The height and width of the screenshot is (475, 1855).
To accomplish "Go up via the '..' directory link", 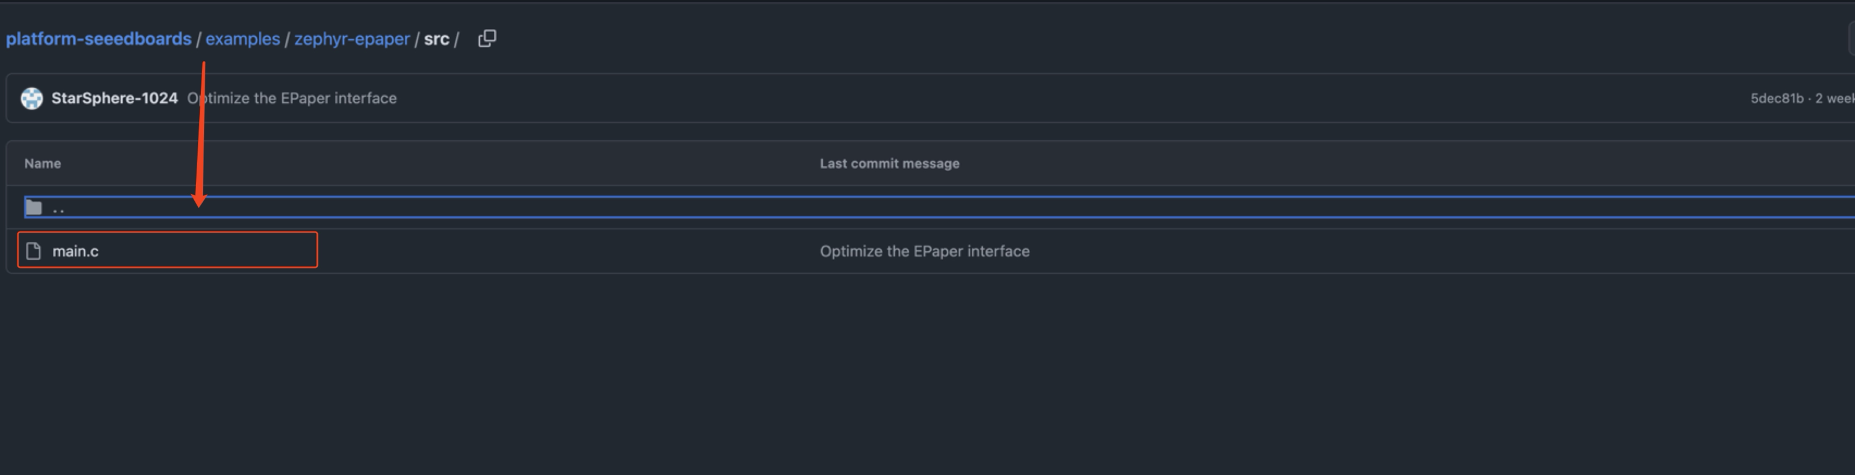I will (x=59, y=208).
